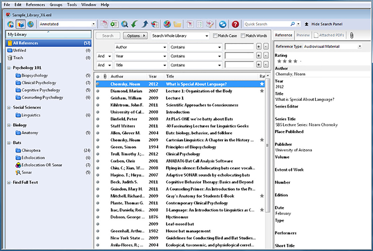Click the green Insert Citation arrow icon
This screenshot has width=373, height=251.
pyautogui.click(x=135, y=24)
